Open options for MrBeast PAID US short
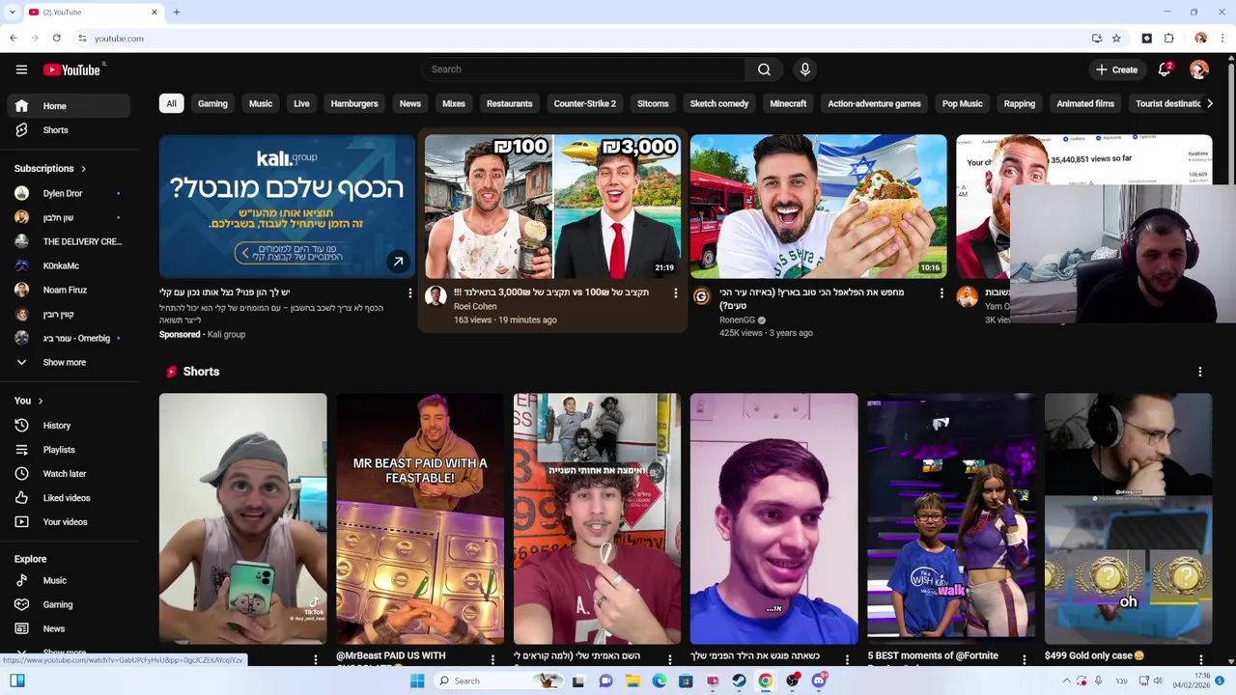 tap(492, 659)
